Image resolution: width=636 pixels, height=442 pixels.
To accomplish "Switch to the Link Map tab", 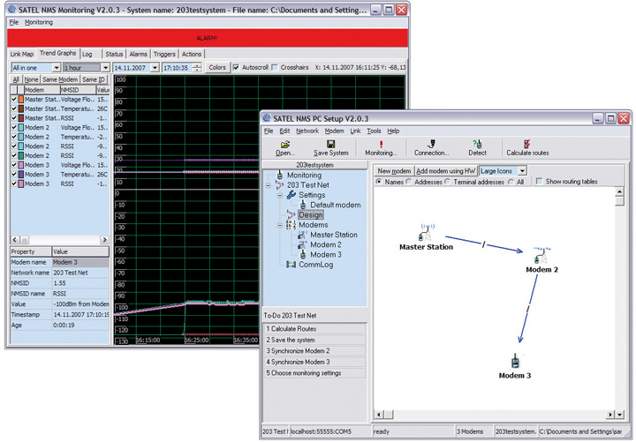I will [22, 54].
